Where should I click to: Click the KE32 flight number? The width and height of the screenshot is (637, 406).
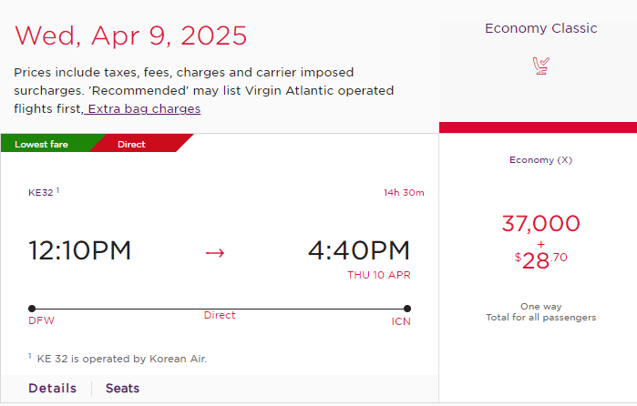(41, 192)
